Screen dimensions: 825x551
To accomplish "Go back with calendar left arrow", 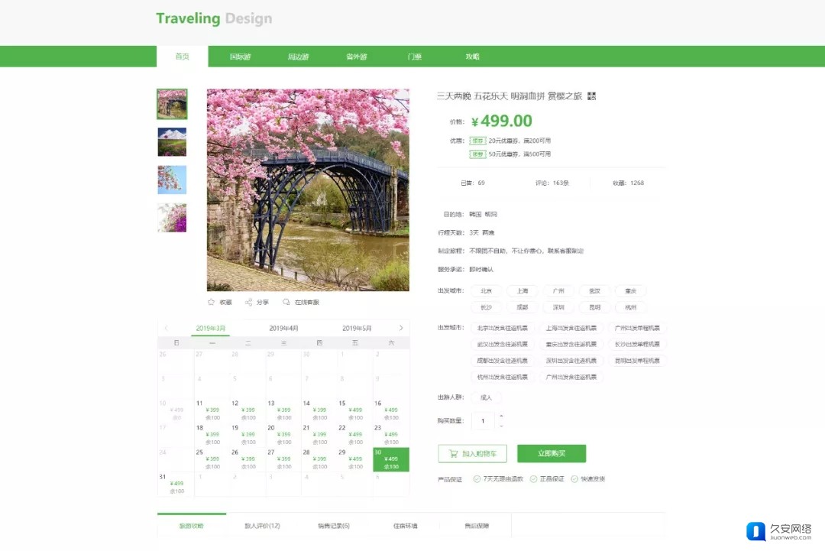I will [167, 328].
